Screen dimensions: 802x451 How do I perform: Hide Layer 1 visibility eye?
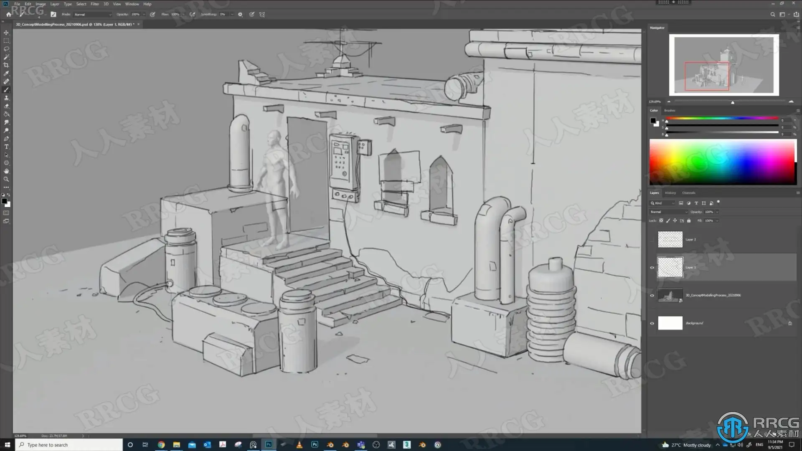click(x=652, y=268)
